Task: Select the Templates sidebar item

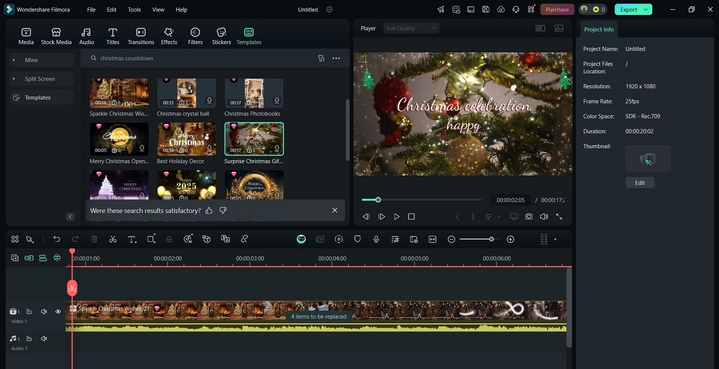Action: click(x=42, y=98)
